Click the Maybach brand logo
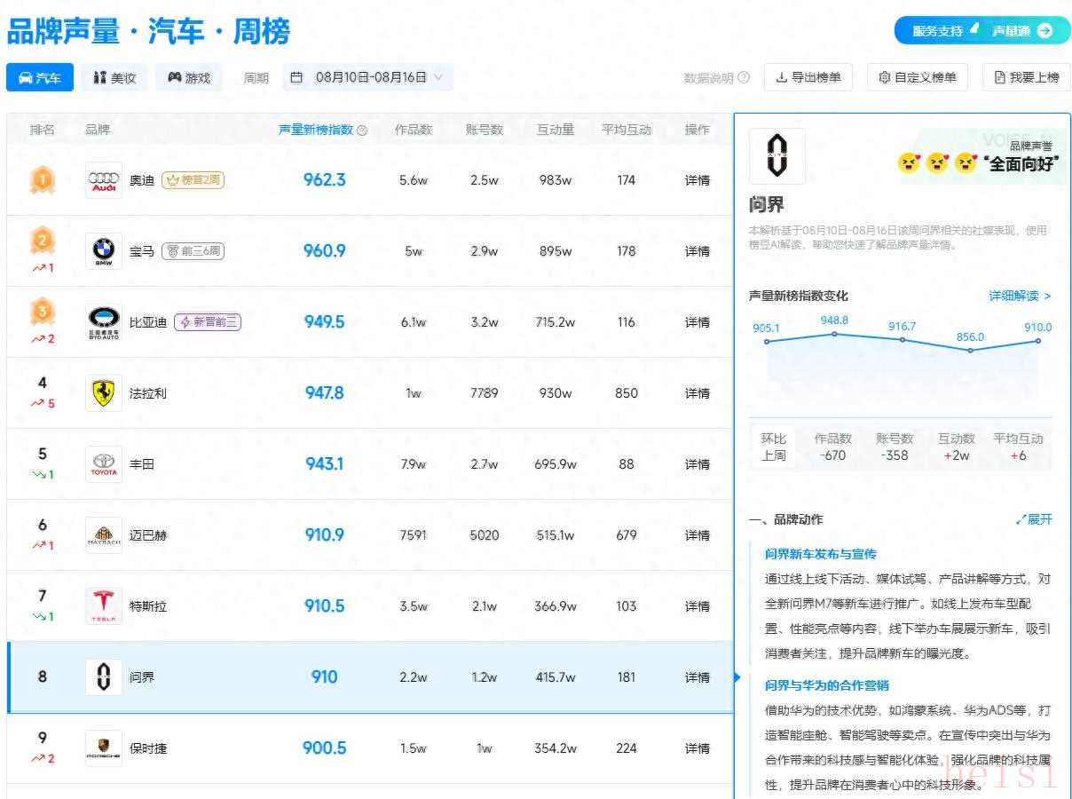The width and height of the screenshot is (1072, 799). [104, 535]
